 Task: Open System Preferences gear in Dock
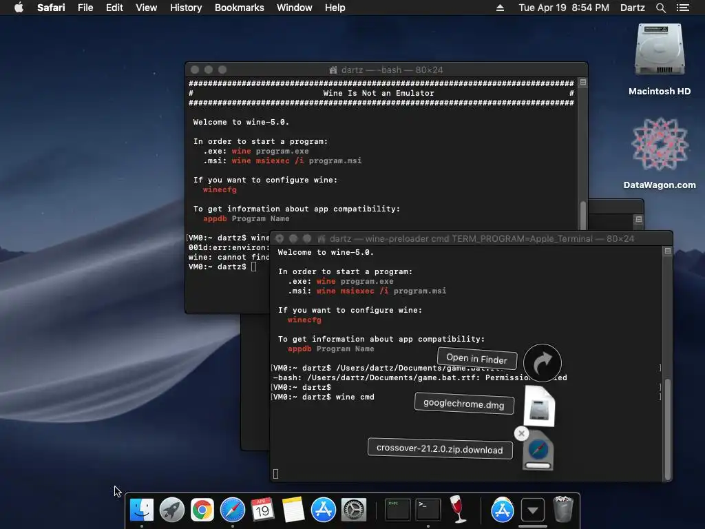tap(354, 510)
